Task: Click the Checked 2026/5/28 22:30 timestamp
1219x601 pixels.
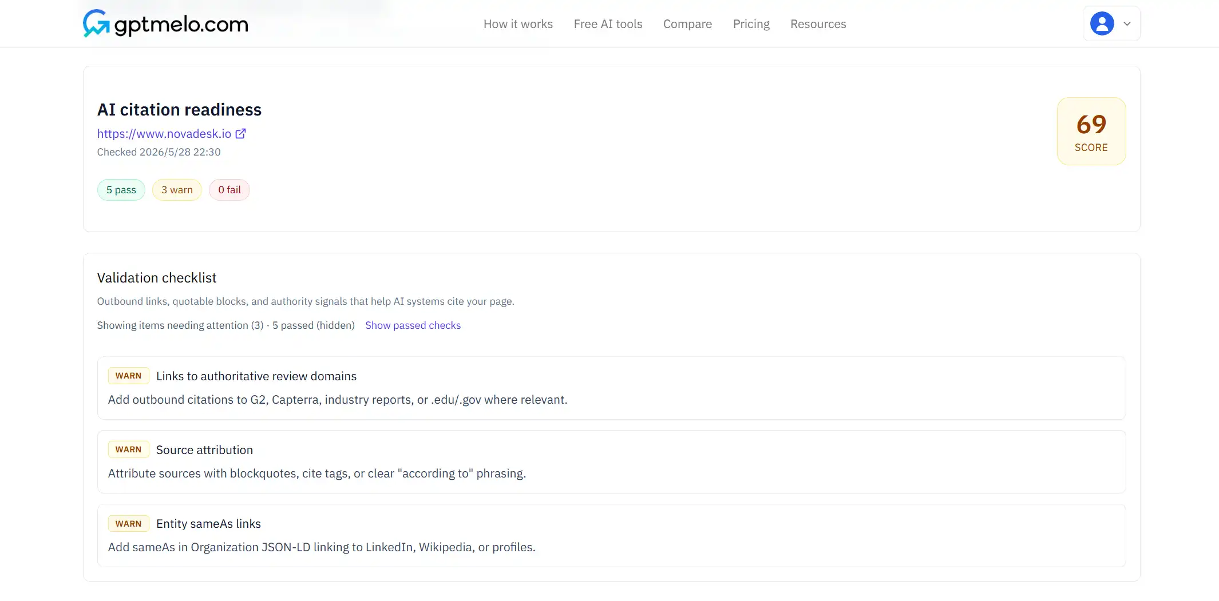Action: click(x=159, y=152)
